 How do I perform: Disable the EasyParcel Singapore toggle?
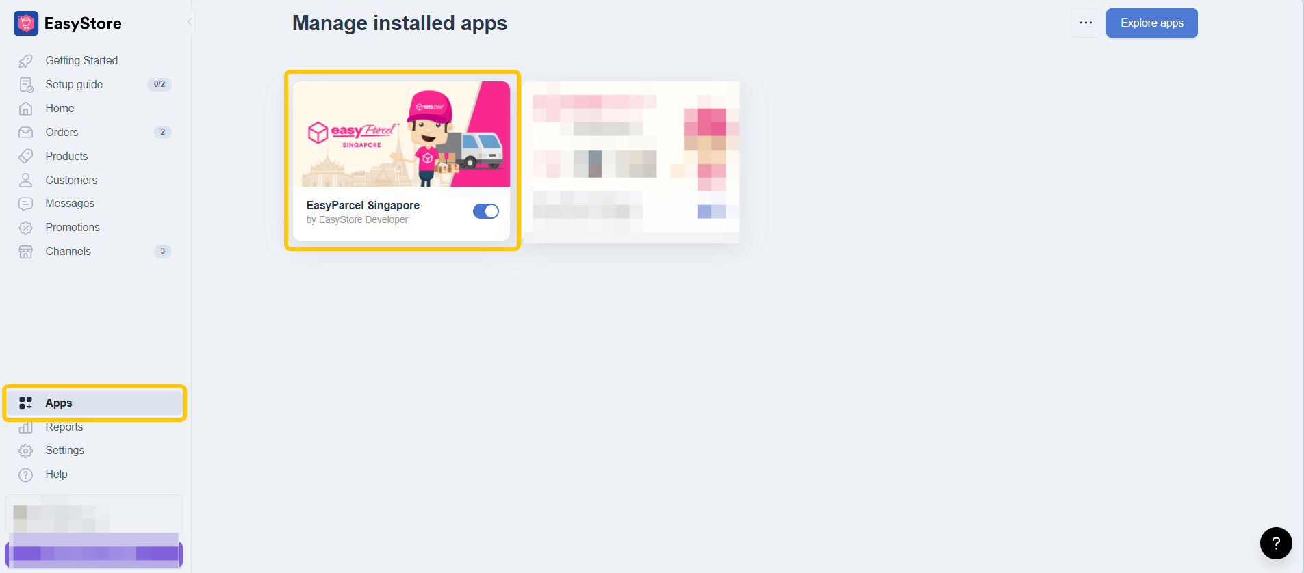tap(486, 211)
